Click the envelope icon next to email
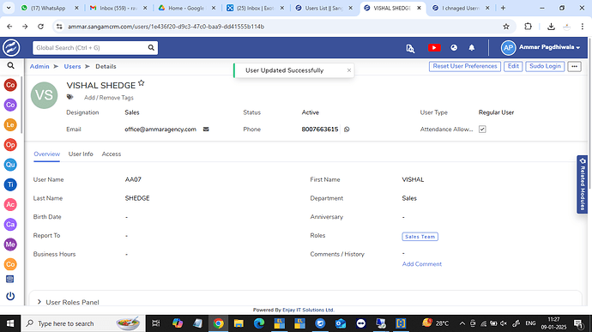The width and height of the screenshot is (592, 332). click(206, 130)
